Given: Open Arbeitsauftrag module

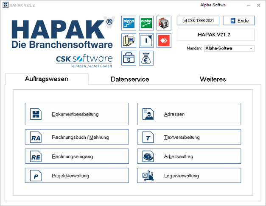Looking at the screenshot, I should [189, 156].
